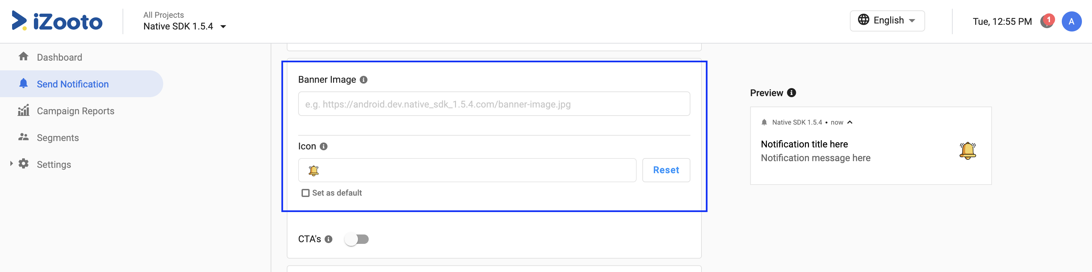Click the Reset button
The height and width of the screenshot is (272, 1092).
[666, 170]
